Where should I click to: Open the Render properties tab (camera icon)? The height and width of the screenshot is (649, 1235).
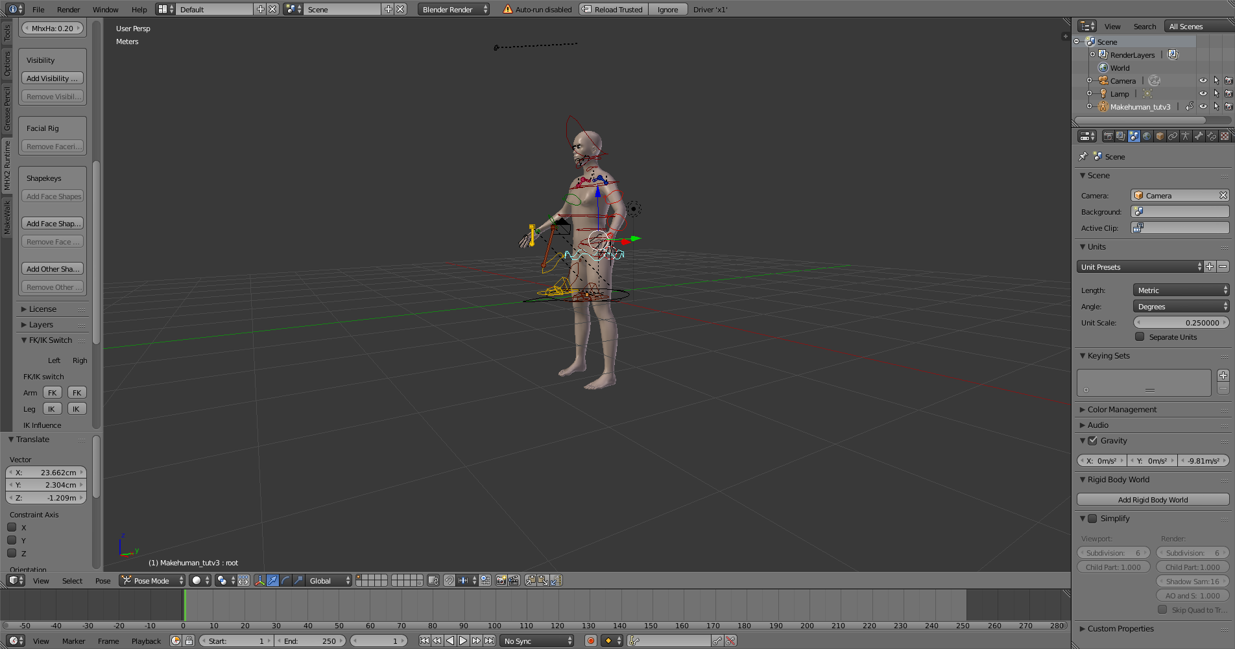1108,136
